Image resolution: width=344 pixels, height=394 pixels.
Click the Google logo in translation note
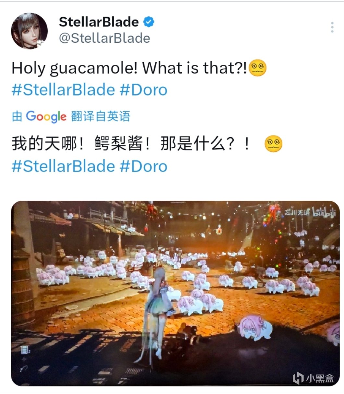tap(46, 116)
